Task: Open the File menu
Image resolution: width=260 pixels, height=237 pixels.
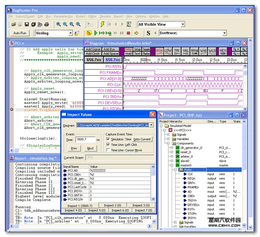Action: pos(10,16)
